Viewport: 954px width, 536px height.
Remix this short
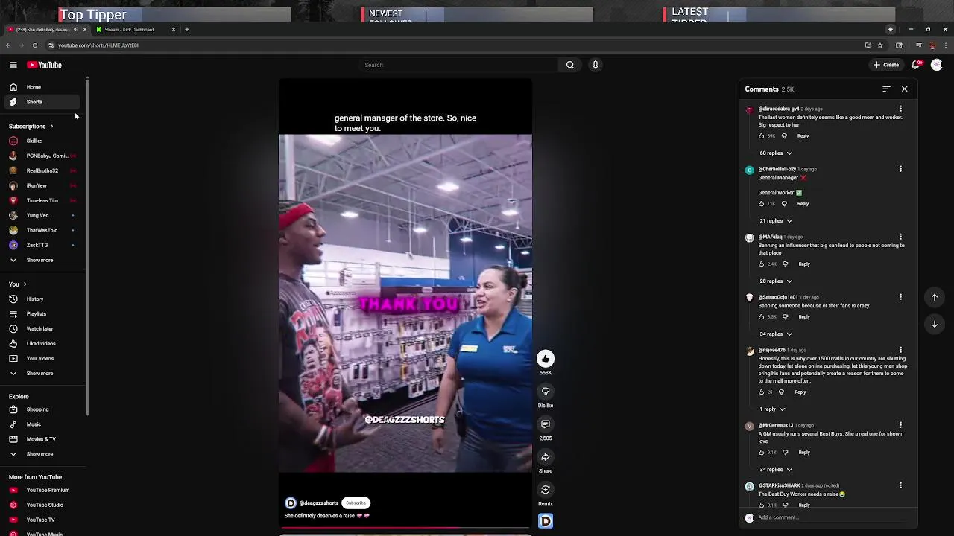pos(546,490)
